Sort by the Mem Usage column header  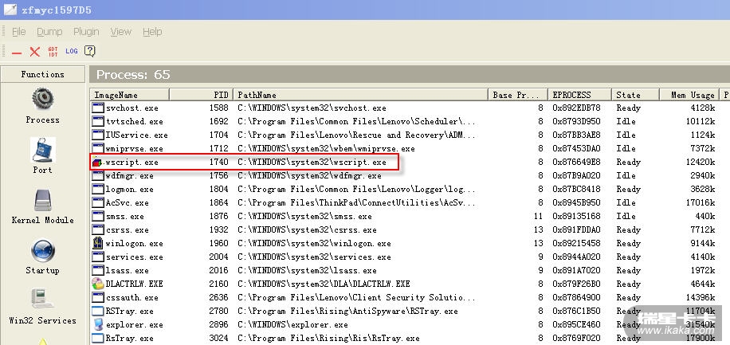tap(689, 95)
